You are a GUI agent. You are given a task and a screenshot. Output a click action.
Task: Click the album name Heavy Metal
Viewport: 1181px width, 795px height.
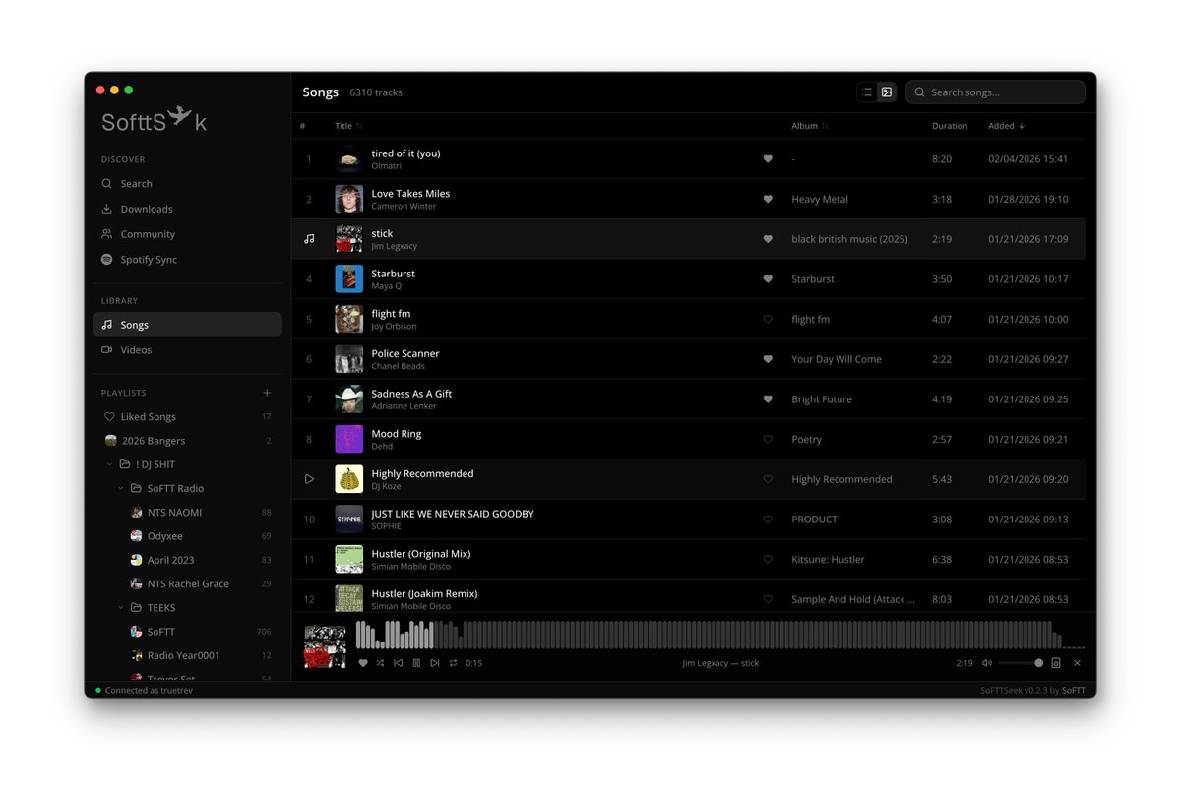tap(820, 199)
